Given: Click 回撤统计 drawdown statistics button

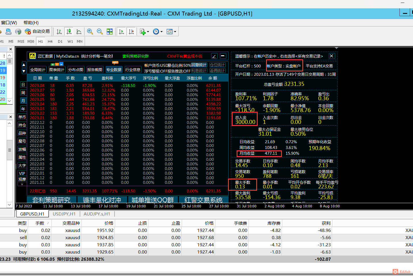Looking at the screenshot, I should point(199,65).
